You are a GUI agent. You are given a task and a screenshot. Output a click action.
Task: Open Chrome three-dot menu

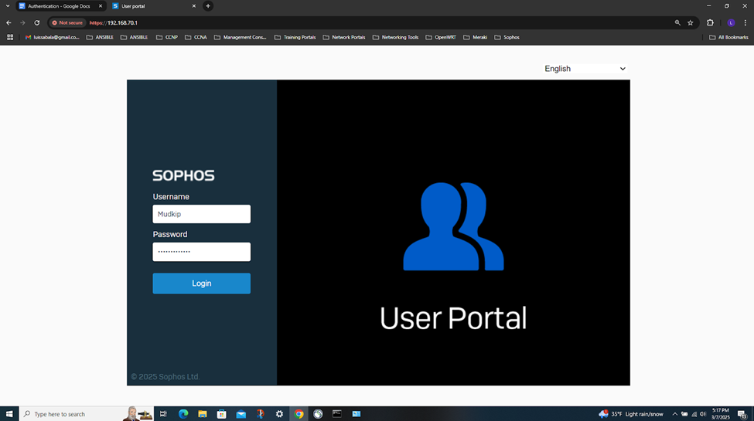[745, 22]
